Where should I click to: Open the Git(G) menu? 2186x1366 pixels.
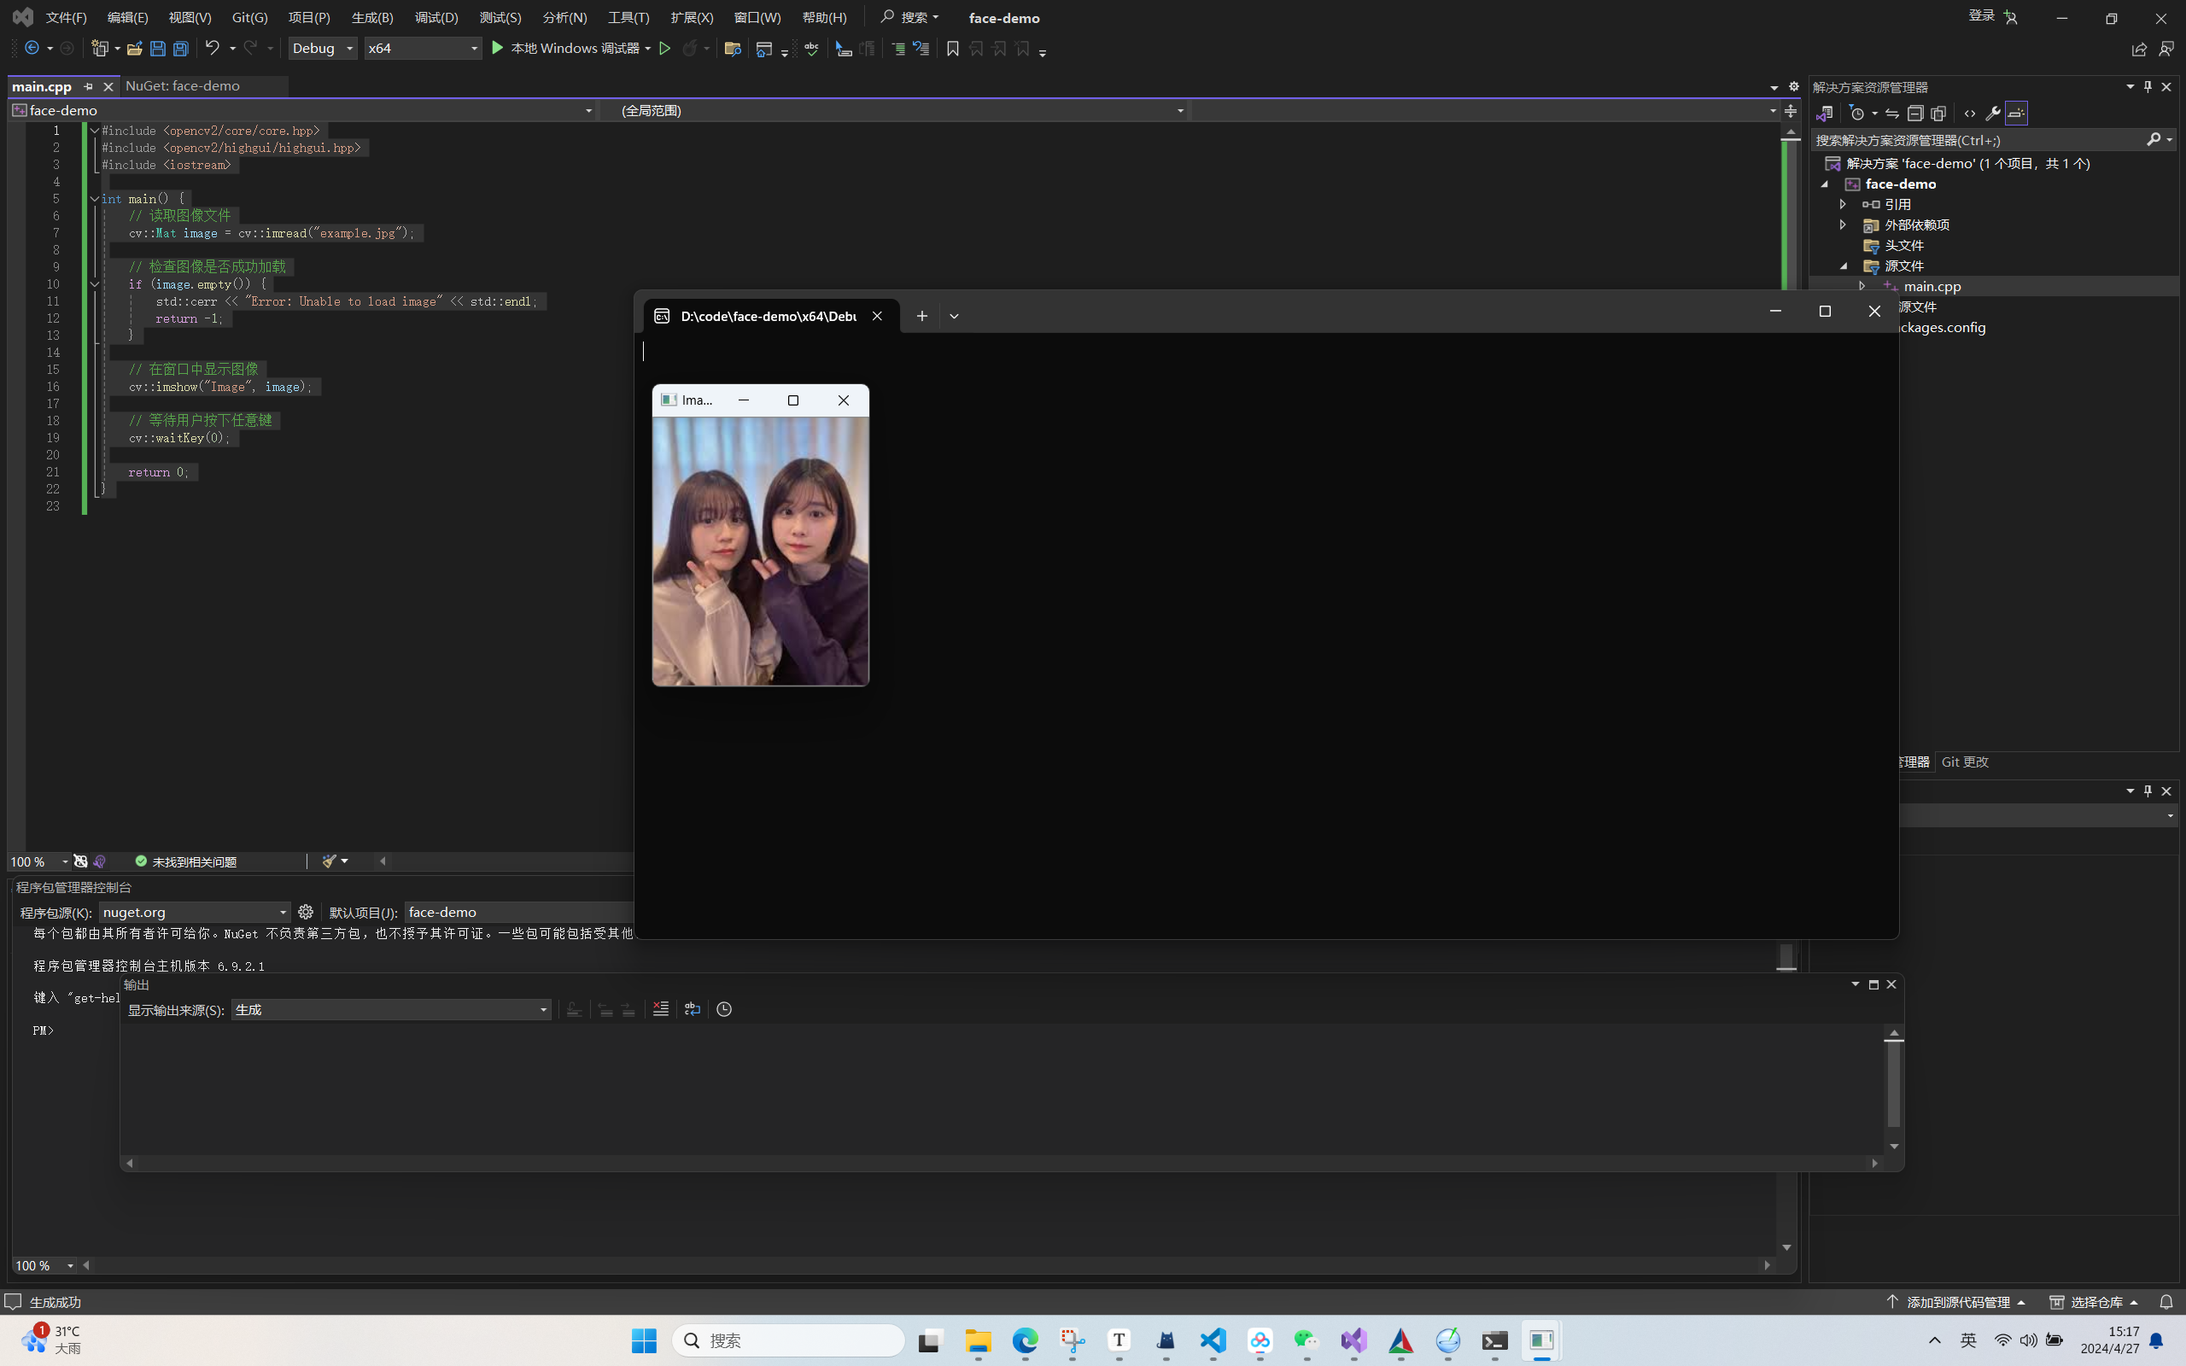click(x=249, y=16)
